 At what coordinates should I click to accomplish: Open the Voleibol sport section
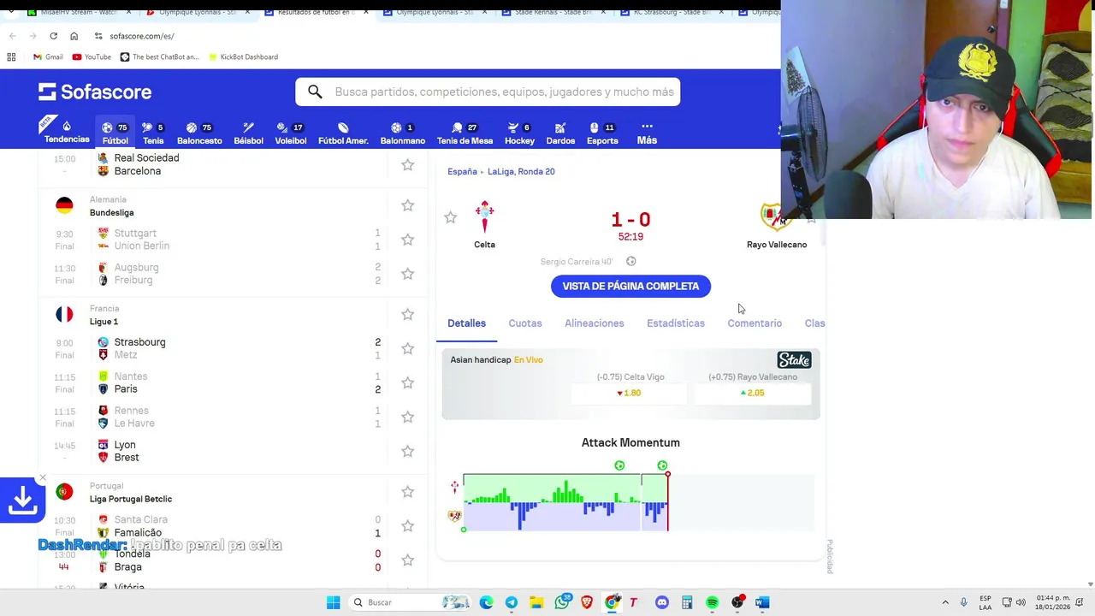[290, 133]
